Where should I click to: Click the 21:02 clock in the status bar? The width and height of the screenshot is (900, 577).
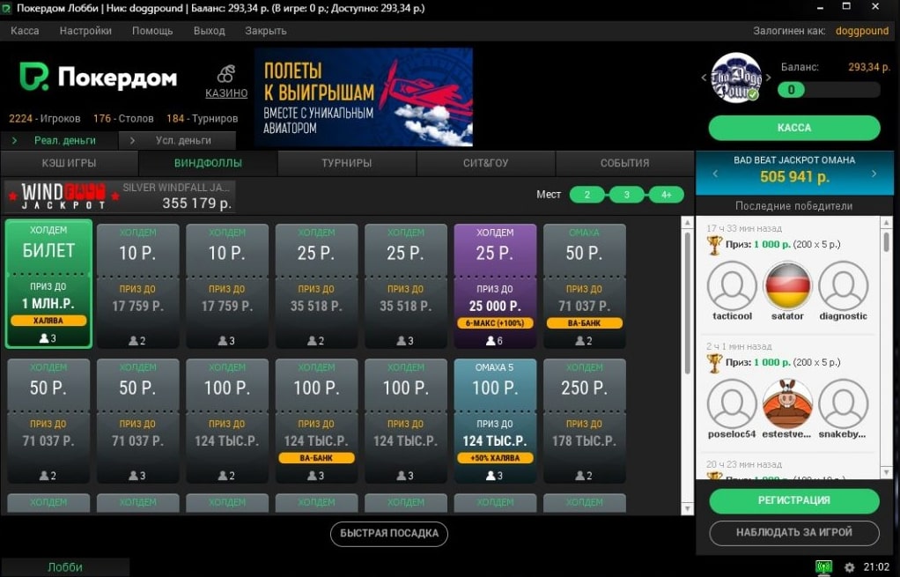(876, 567)
